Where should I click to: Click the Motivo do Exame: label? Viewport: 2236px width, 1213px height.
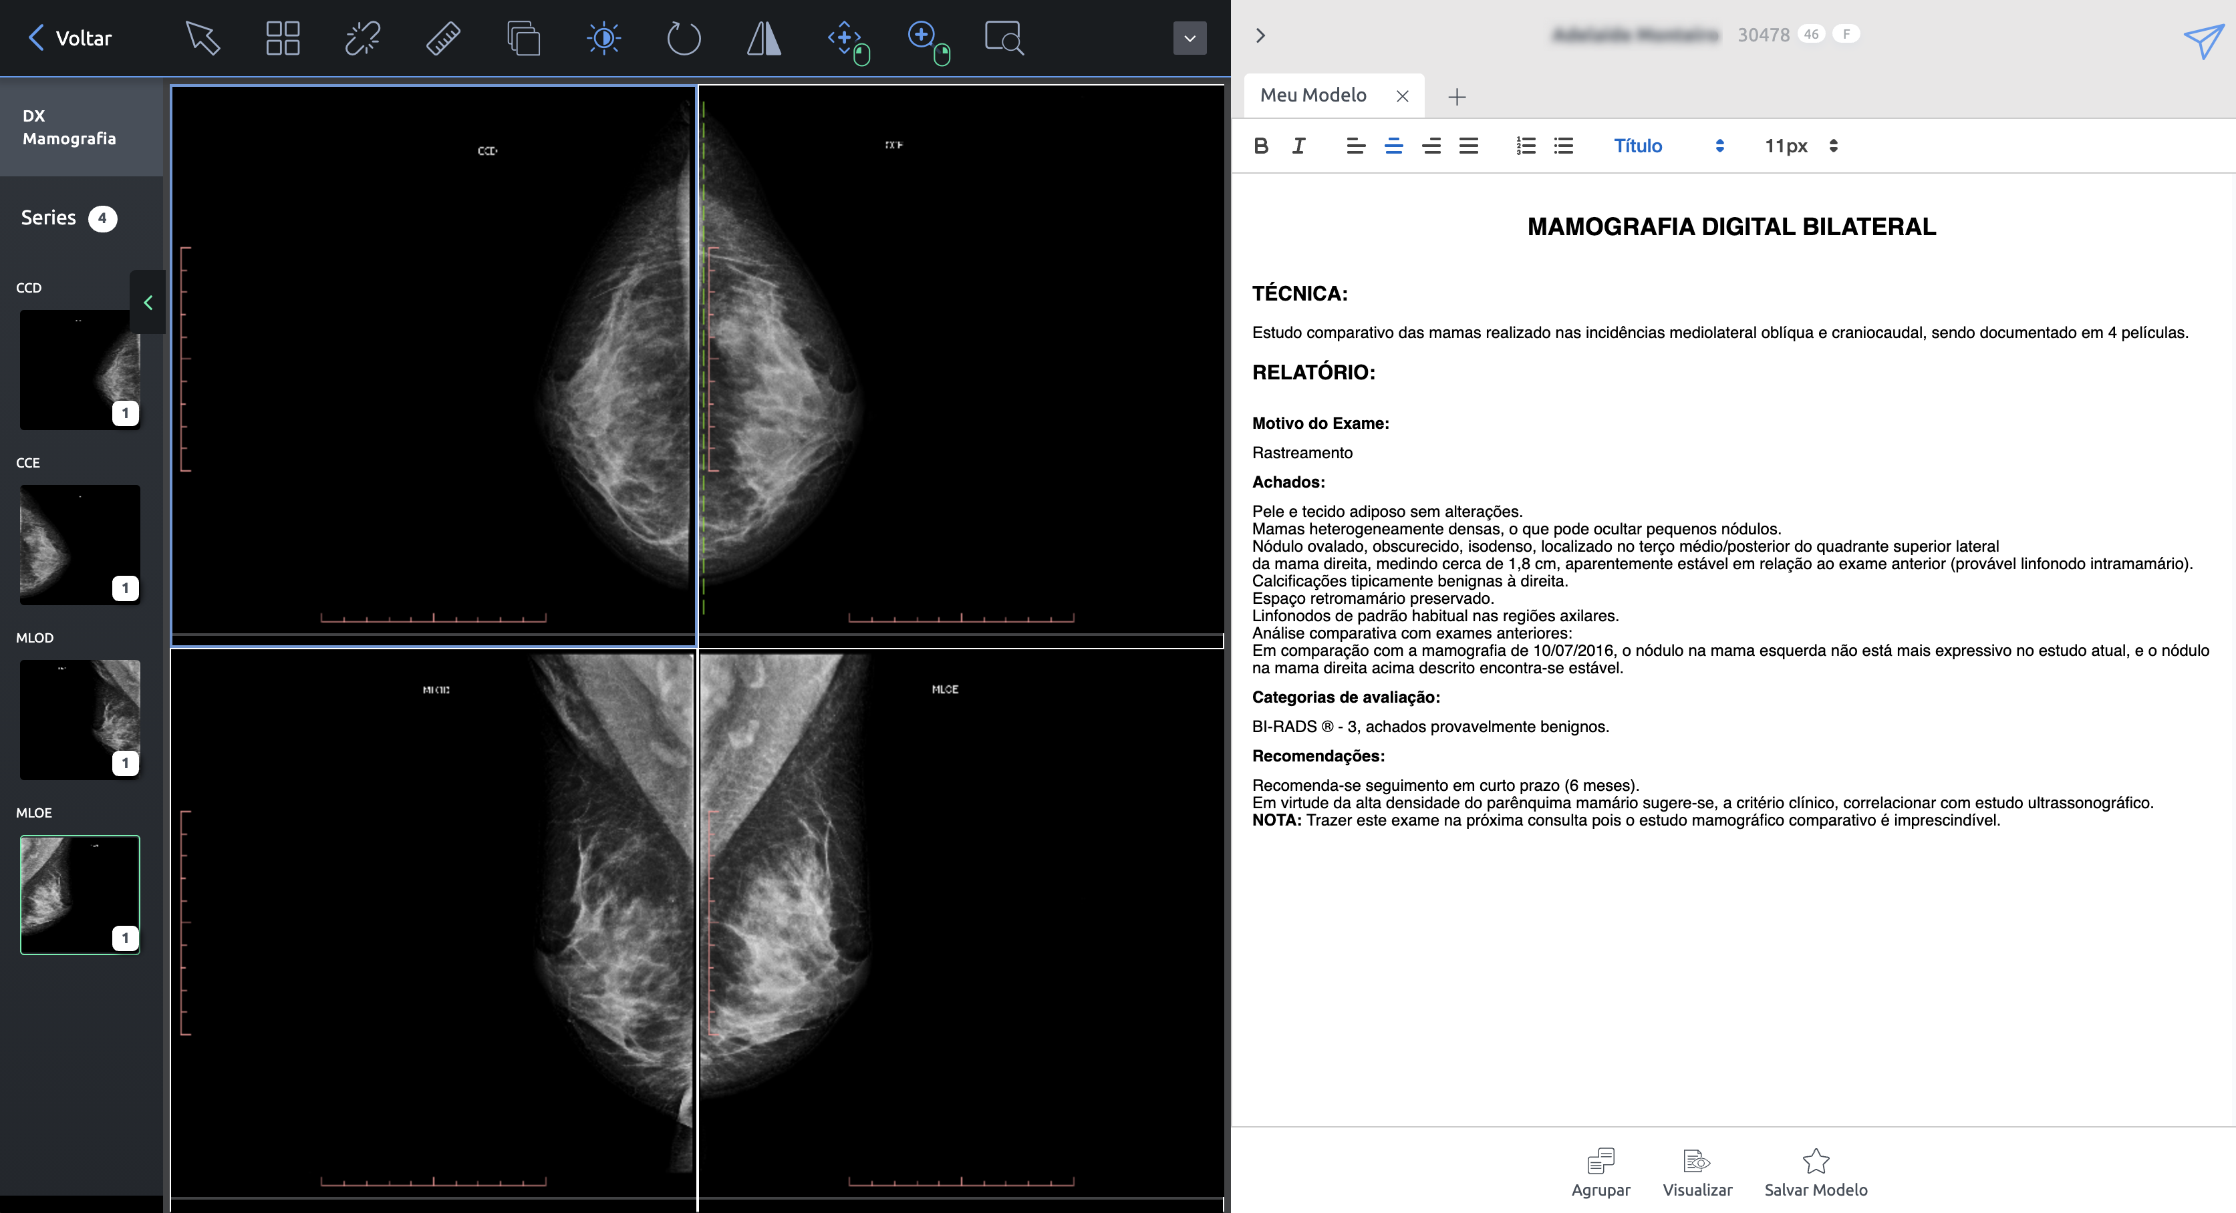(1320, 423)
